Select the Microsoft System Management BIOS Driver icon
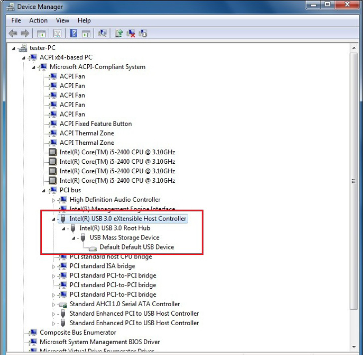Viewport: 364px width, 355px height. [x=33, y=342]
